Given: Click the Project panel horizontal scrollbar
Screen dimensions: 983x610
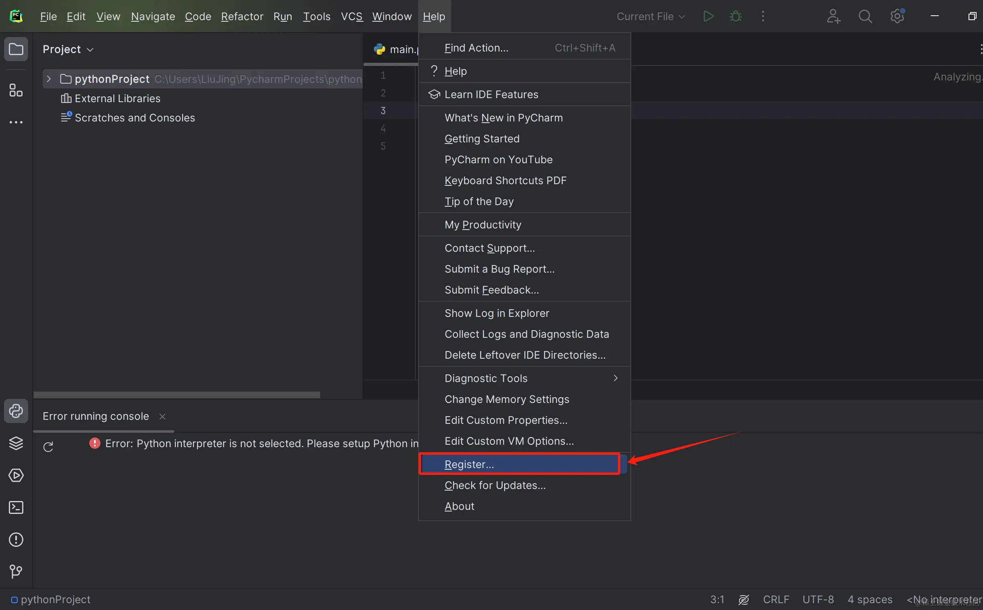Looking at the screenshot, I should [176, 394].
